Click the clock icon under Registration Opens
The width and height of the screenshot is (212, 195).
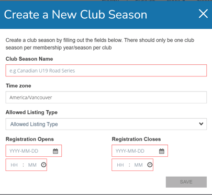pos(43,165)
